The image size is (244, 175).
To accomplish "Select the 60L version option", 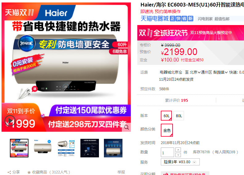I will (166, 116).
